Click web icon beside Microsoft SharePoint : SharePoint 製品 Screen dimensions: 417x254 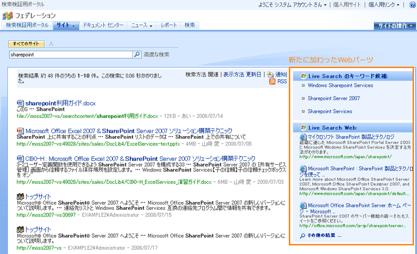pyautogui.click(x=303, y=169)
